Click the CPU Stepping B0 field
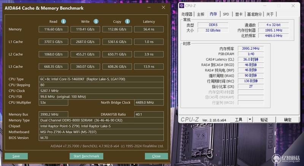Image resolution: width=304 pixels, height=166 pixels. [101, 85]
